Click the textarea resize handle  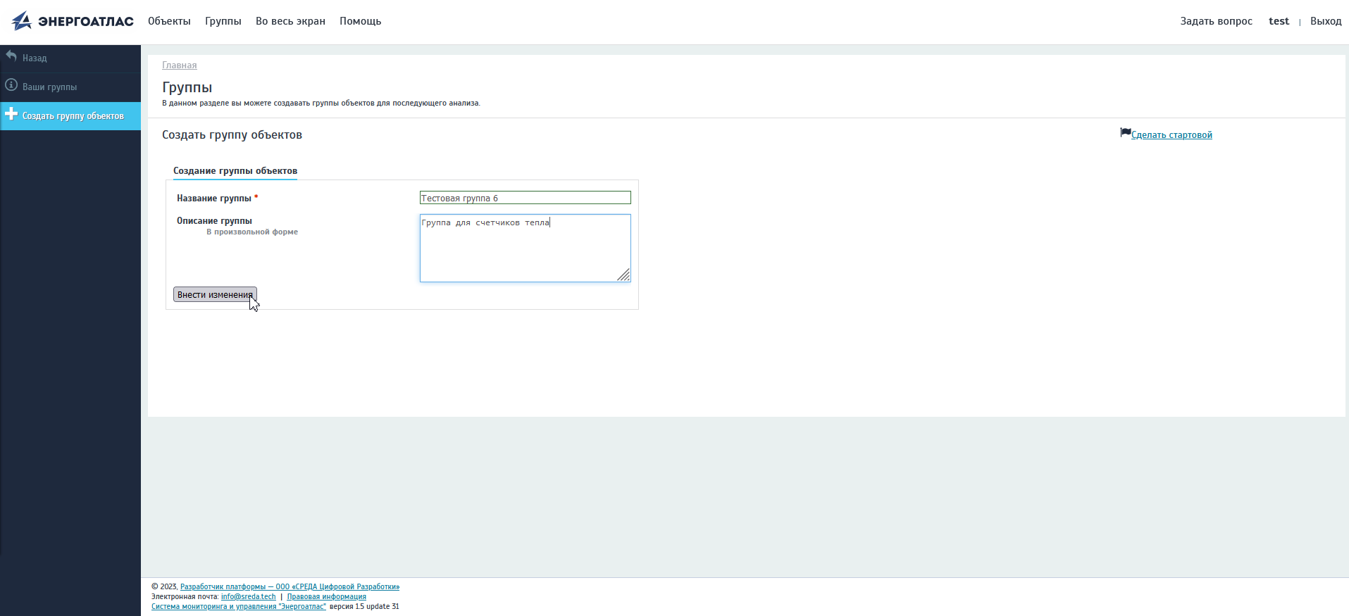pyautogui.click(x=624, y=275)
